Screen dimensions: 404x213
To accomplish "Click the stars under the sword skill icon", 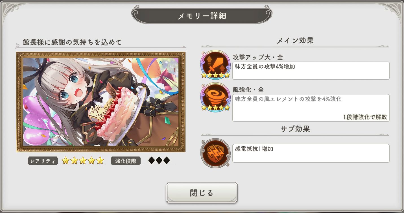I will (215, 75).
